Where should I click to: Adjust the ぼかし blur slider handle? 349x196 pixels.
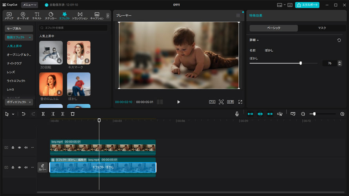coord(301,63)
